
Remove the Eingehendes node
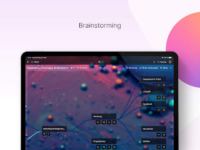point(114,147)
